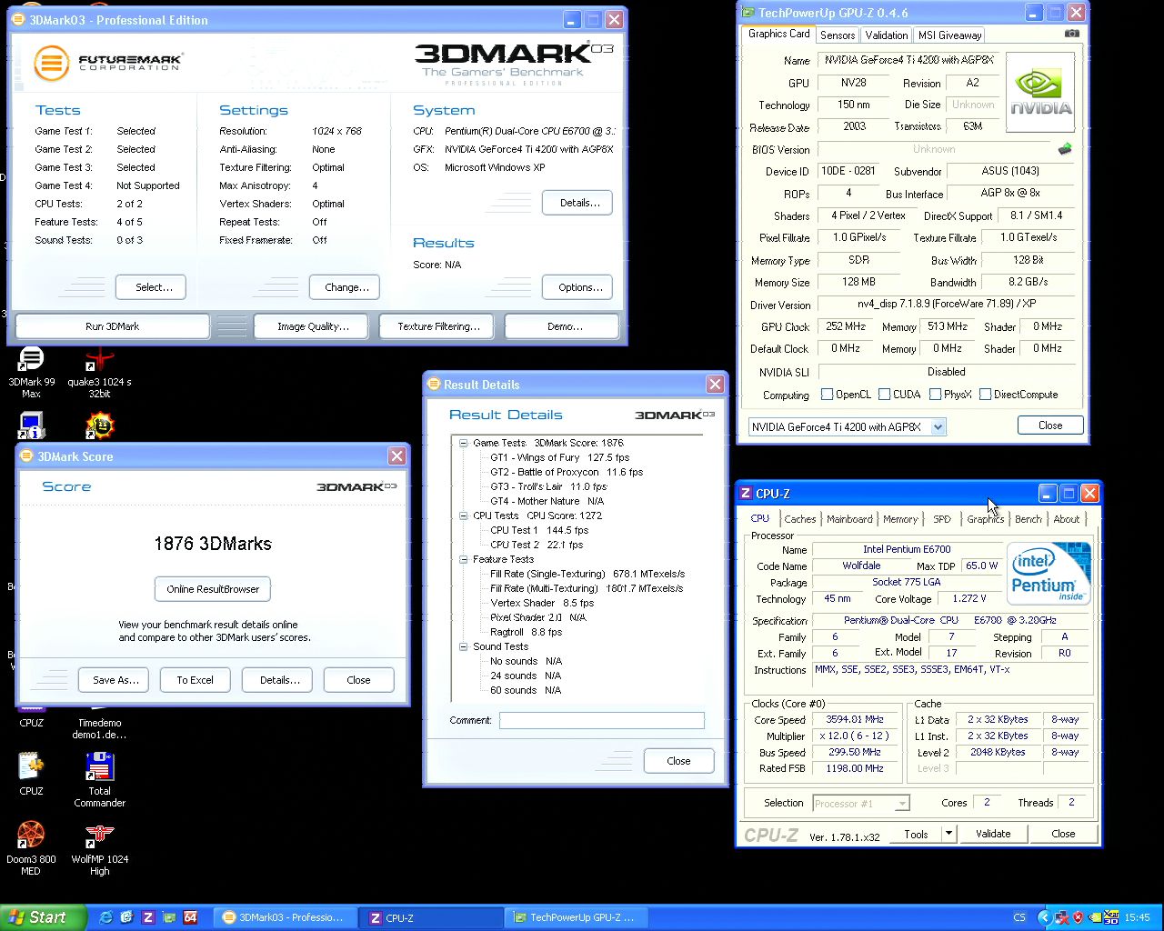Collapse the Game Tests tree node

[463, 443]
